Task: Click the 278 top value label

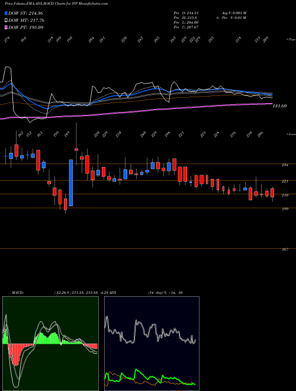Action: (x=8, y=40)
